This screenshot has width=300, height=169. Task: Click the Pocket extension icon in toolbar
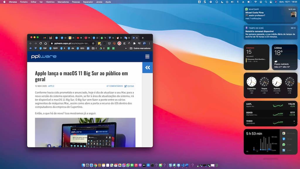click(x=110, y=43)
